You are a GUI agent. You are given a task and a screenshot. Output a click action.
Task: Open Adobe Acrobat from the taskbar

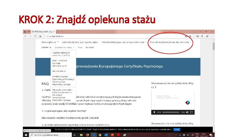118,135
